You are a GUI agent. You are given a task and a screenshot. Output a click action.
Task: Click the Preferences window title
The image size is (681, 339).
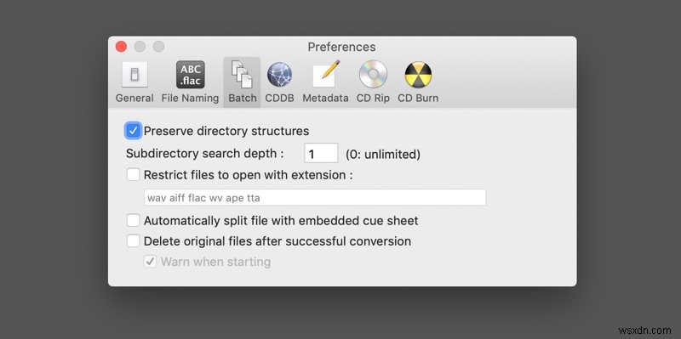click(341, 47)
